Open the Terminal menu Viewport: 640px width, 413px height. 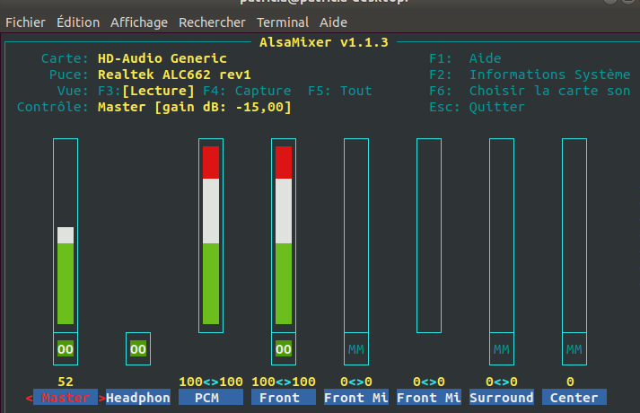[x=283, y=22]
